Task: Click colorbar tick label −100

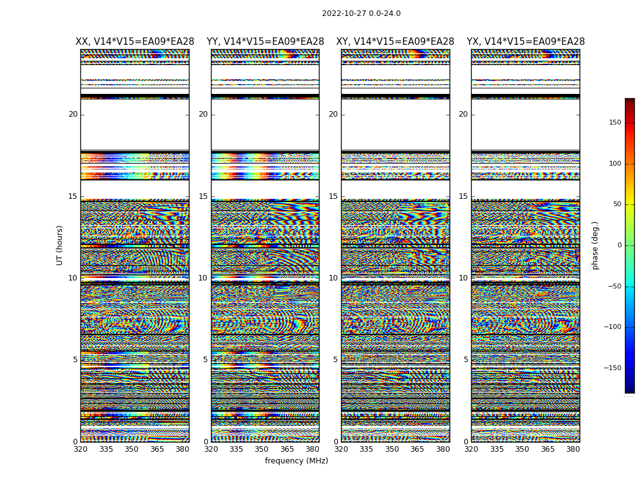Action: 612,327
